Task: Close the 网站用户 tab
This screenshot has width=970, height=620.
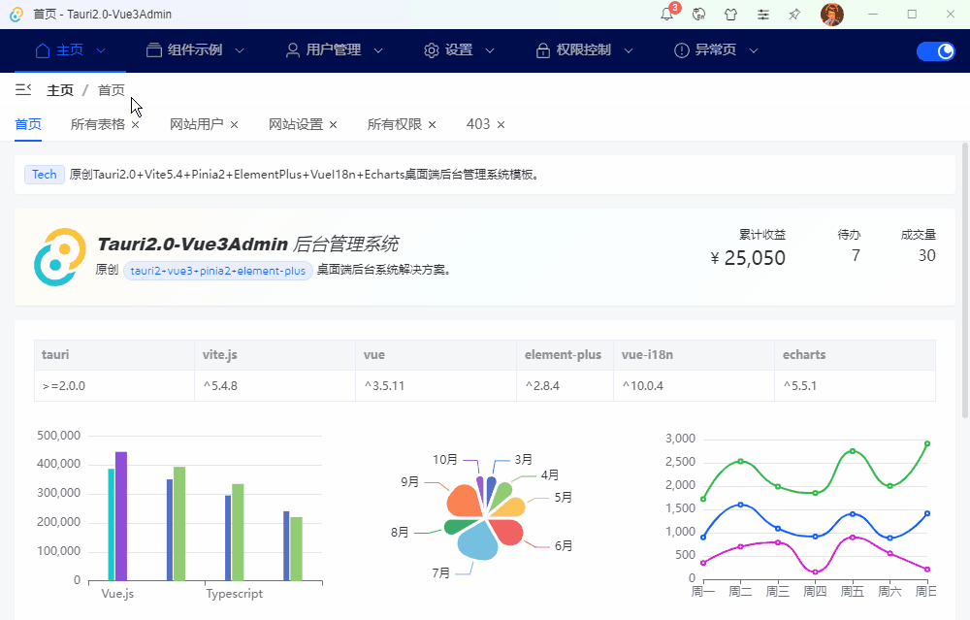Action: pyautogui.click(x=235, y=125)
